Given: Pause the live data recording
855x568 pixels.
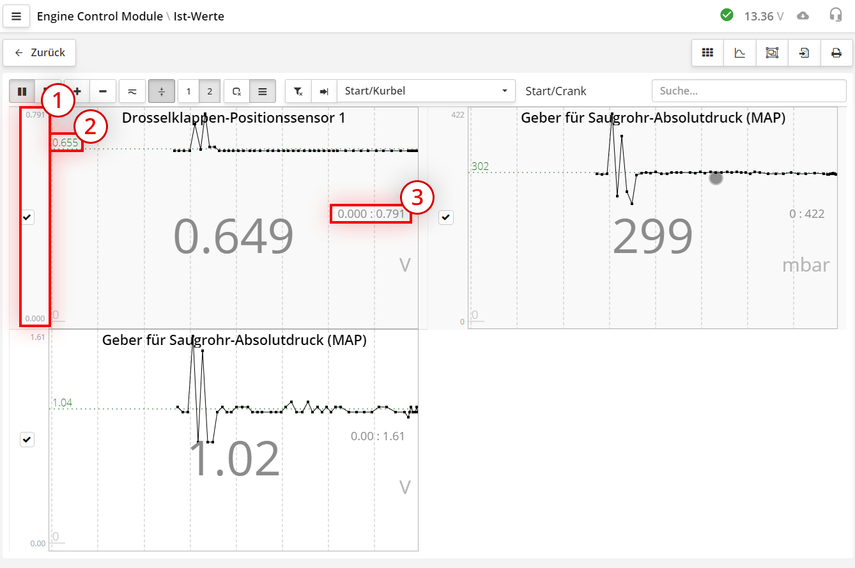Looking at the screenshot, I should 22,91.
